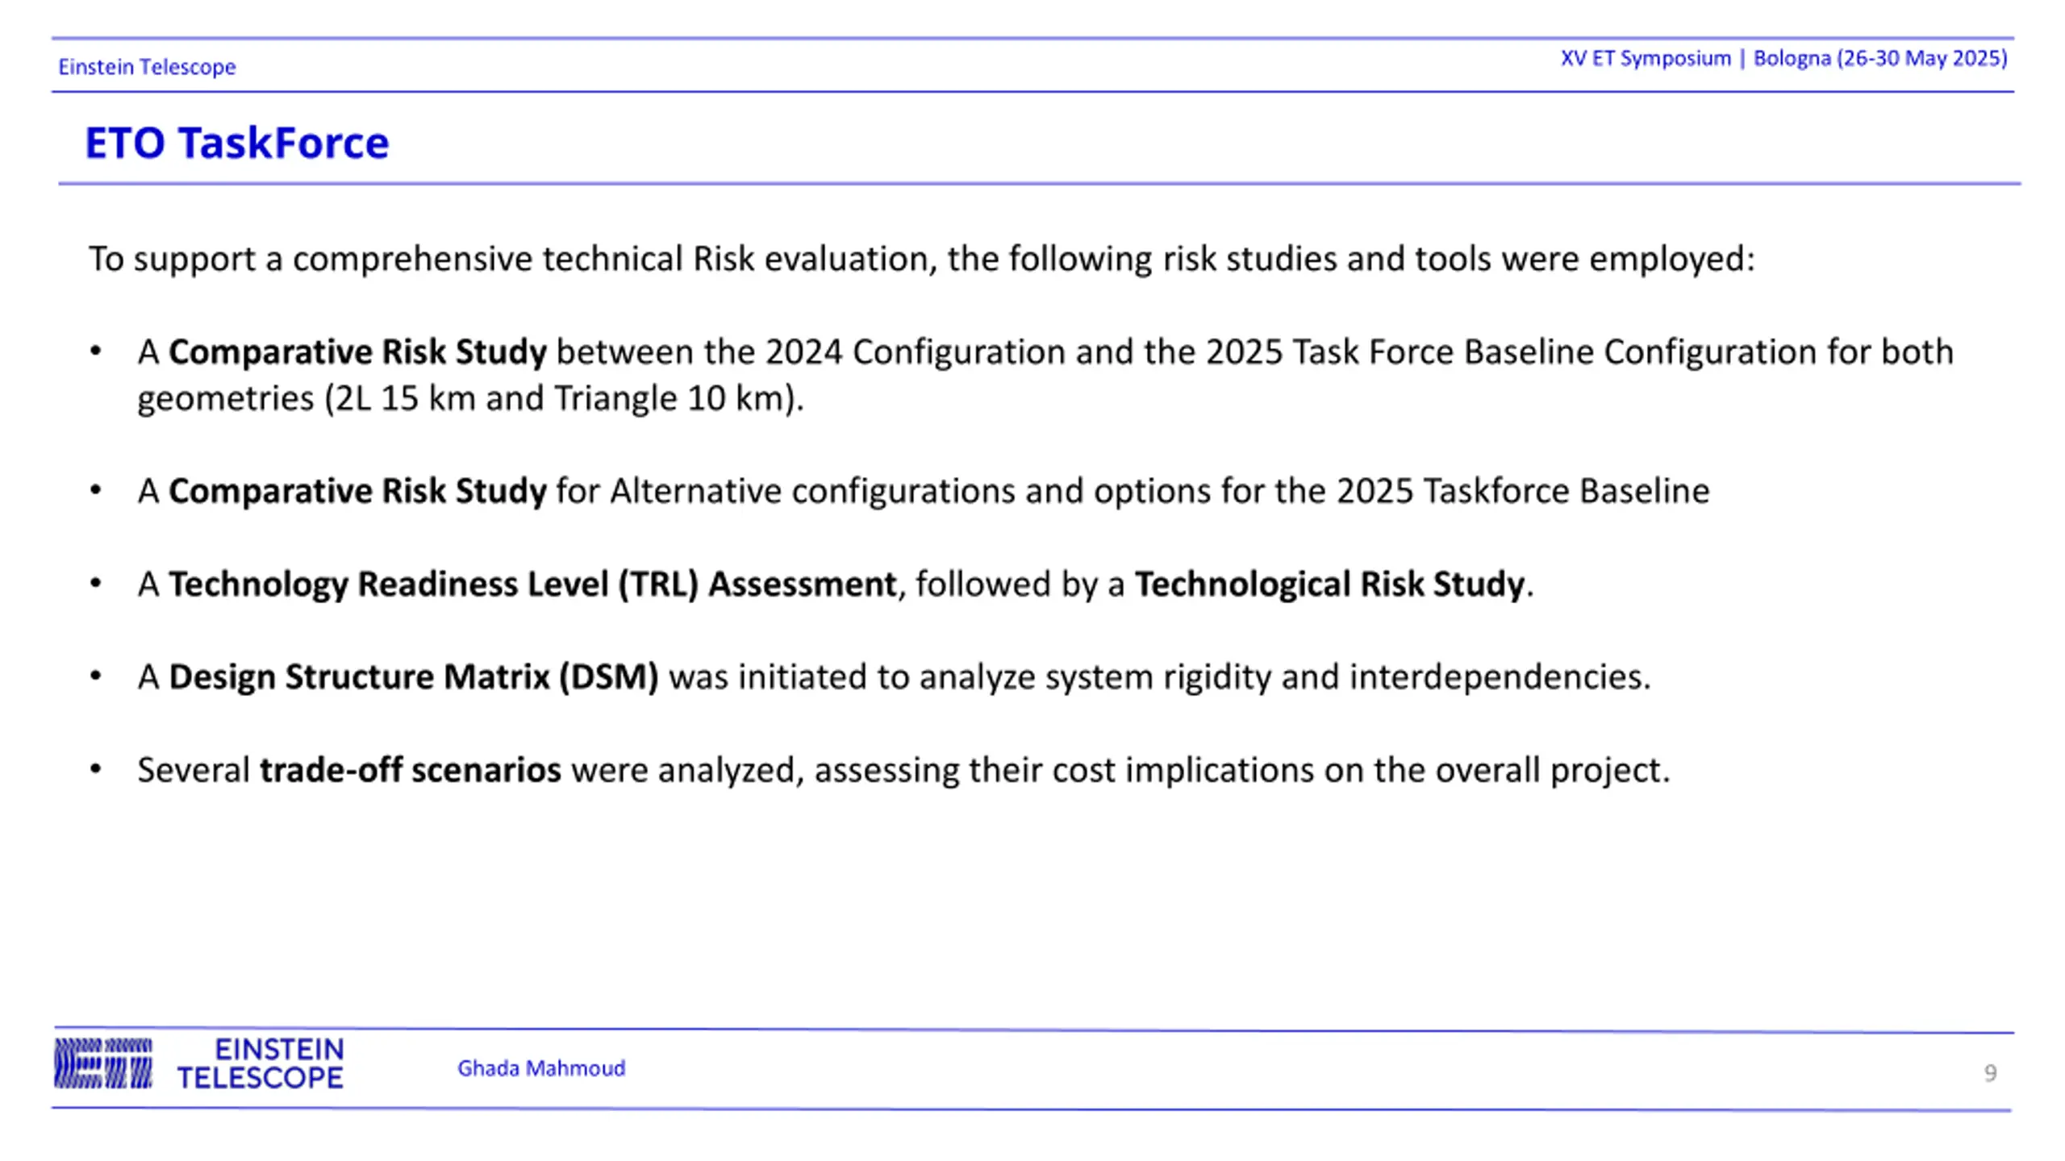
Task: Click the Bologna (26-30 May 2025) date text
Action: [1880, 58]
